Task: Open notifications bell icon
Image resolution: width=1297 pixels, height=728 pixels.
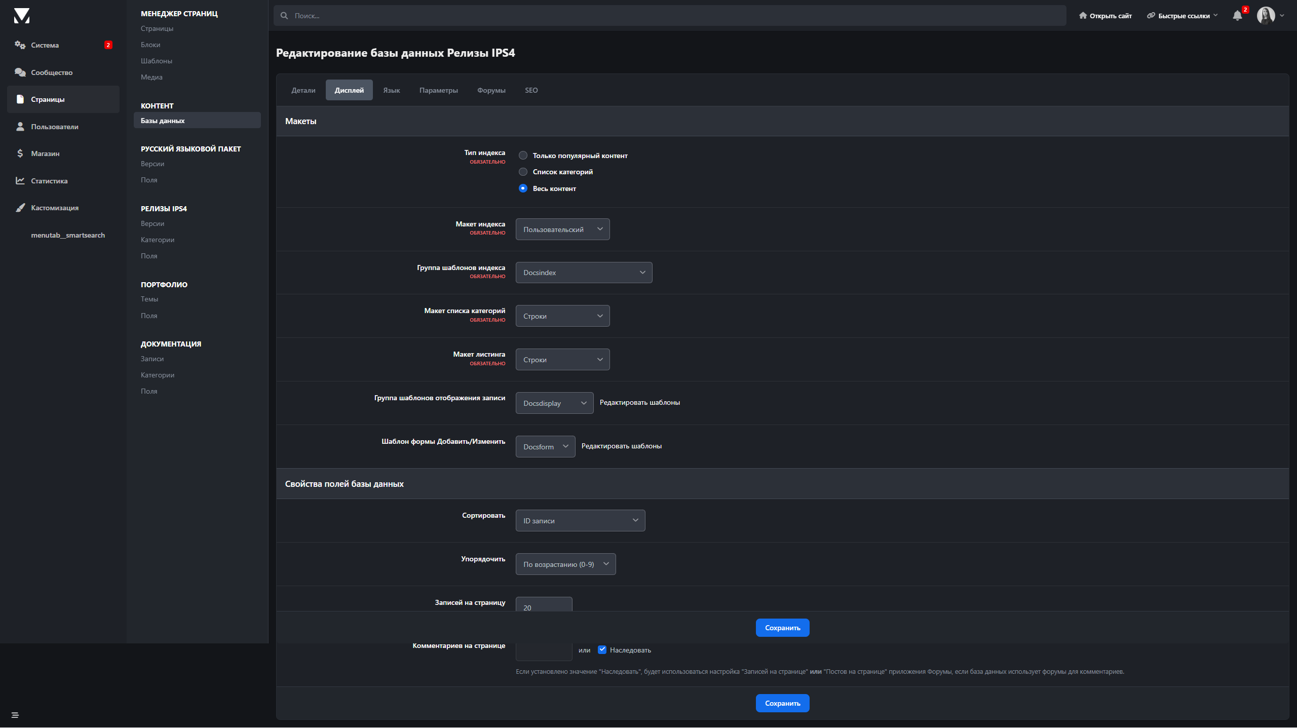Action: coord(1237,16)
